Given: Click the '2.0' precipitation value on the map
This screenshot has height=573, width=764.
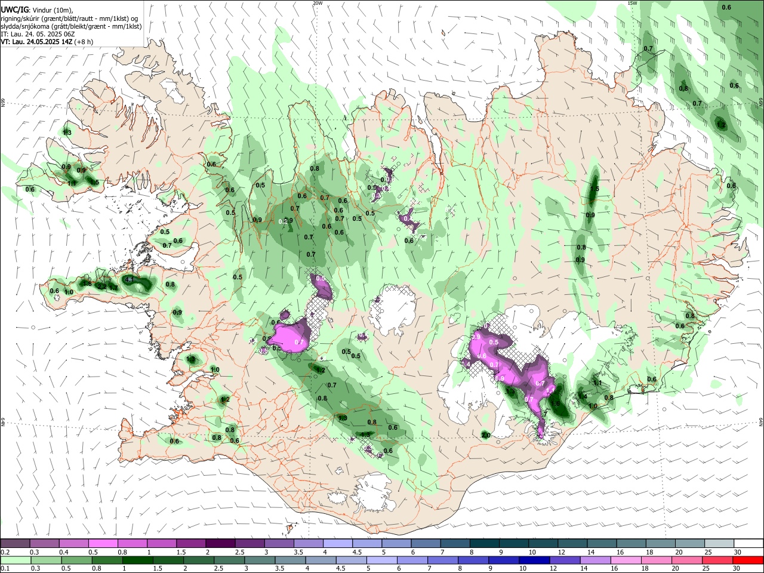Looking at the screenshot, I should click(486, 435).
